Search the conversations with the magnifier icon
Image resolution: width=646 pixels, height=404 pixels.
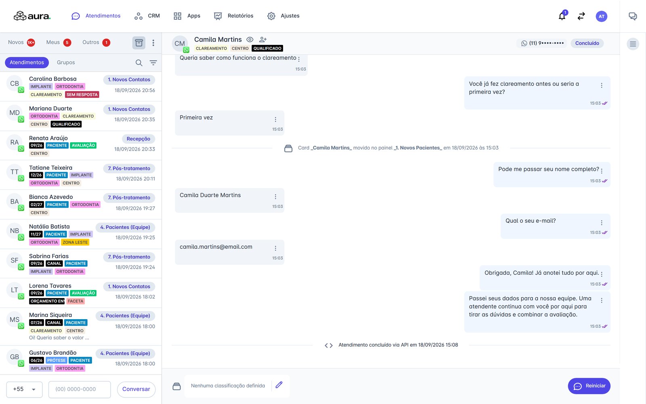pyautogui.click(x=139, y=63)
